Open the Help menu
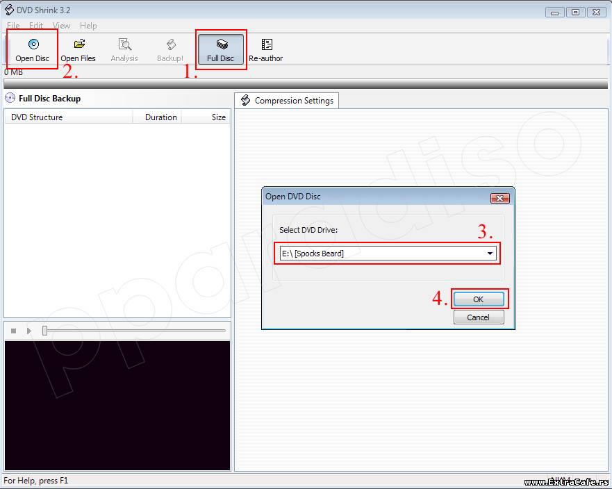This screenshot has height=489, width=612. [88, 26]
